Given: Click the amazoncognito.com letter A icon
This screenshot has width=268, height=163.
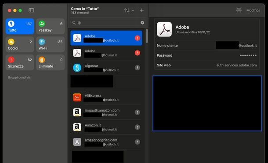Looking at the screenshot, I should pos(77,142).
